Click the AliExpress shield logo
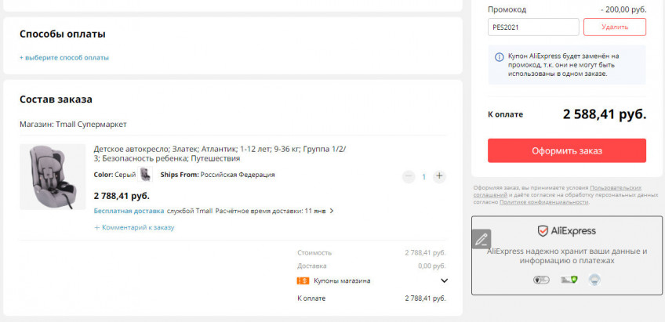Viewport: 665px width, 322px height. tap(543, 231)
